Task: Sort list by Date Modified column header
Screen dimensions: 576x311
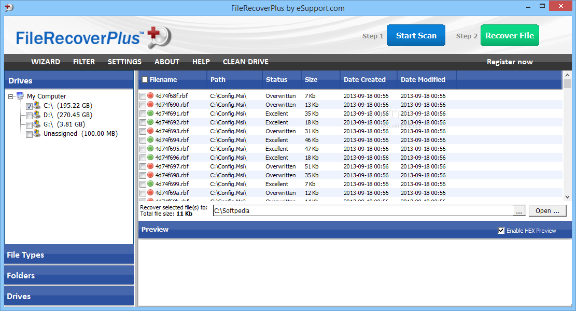Action: tap(427, 80)
